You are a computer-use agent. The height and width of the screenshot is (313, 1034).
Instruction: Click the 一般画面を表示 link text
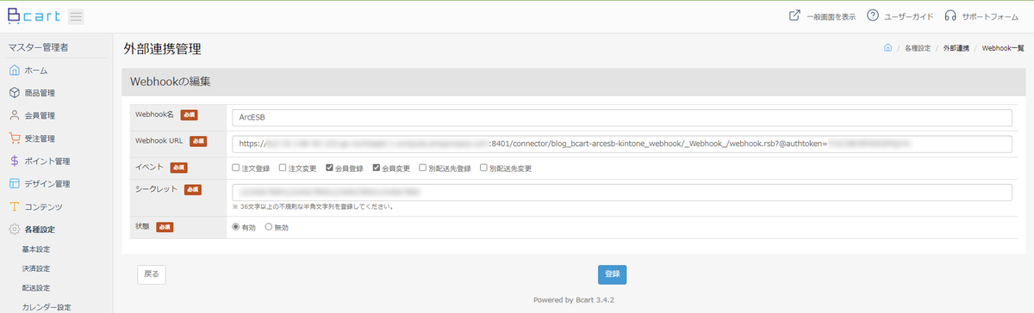pyautogui.click(x=832, y=16)
